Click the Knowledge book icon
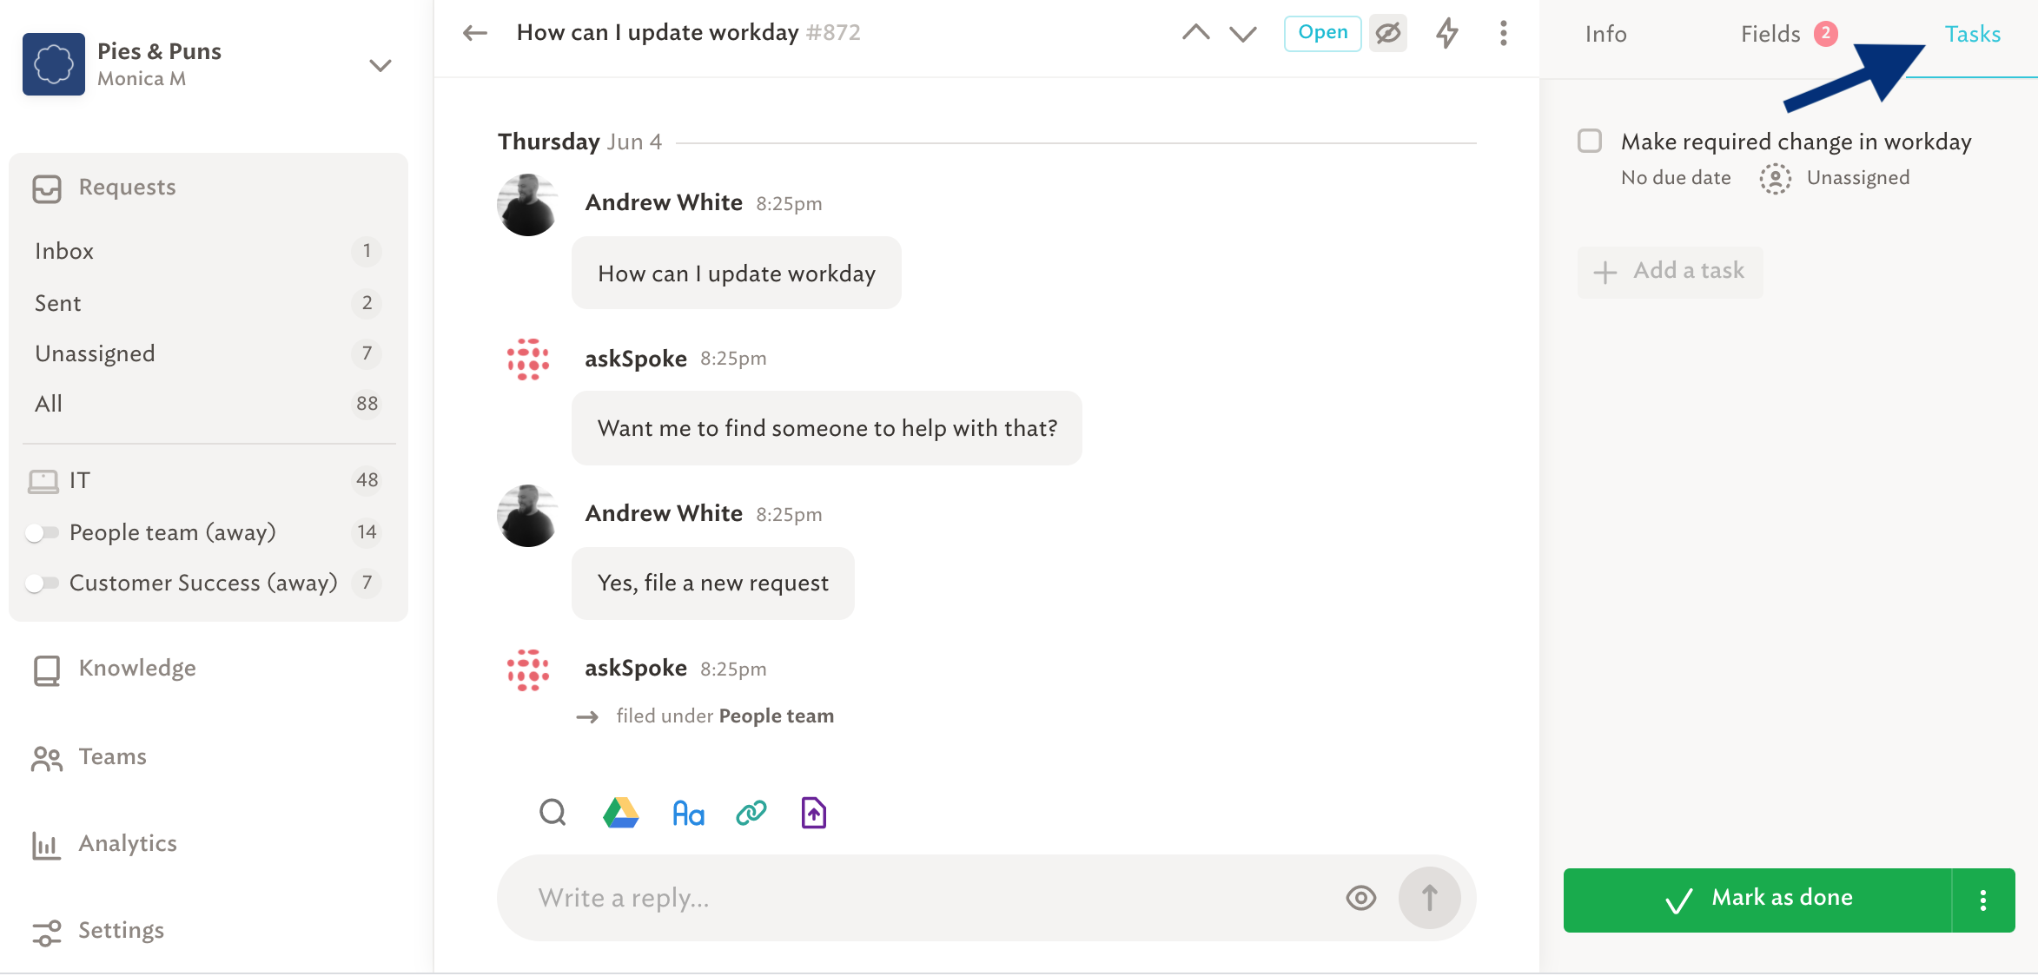This screenshot has width=2038, height=976. point(47,670)
